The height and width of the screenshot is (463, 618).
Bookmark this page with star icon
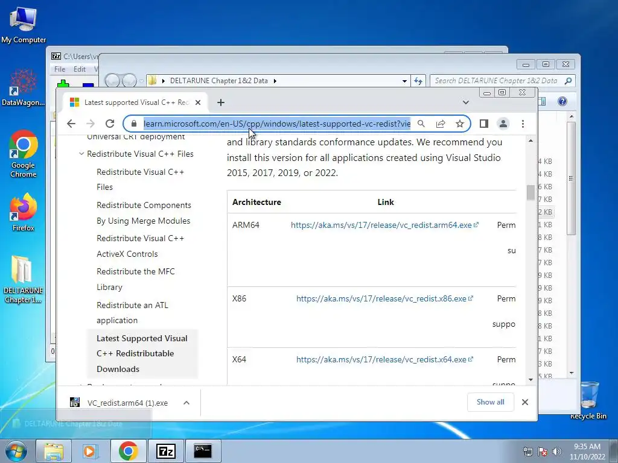point(459,124)
